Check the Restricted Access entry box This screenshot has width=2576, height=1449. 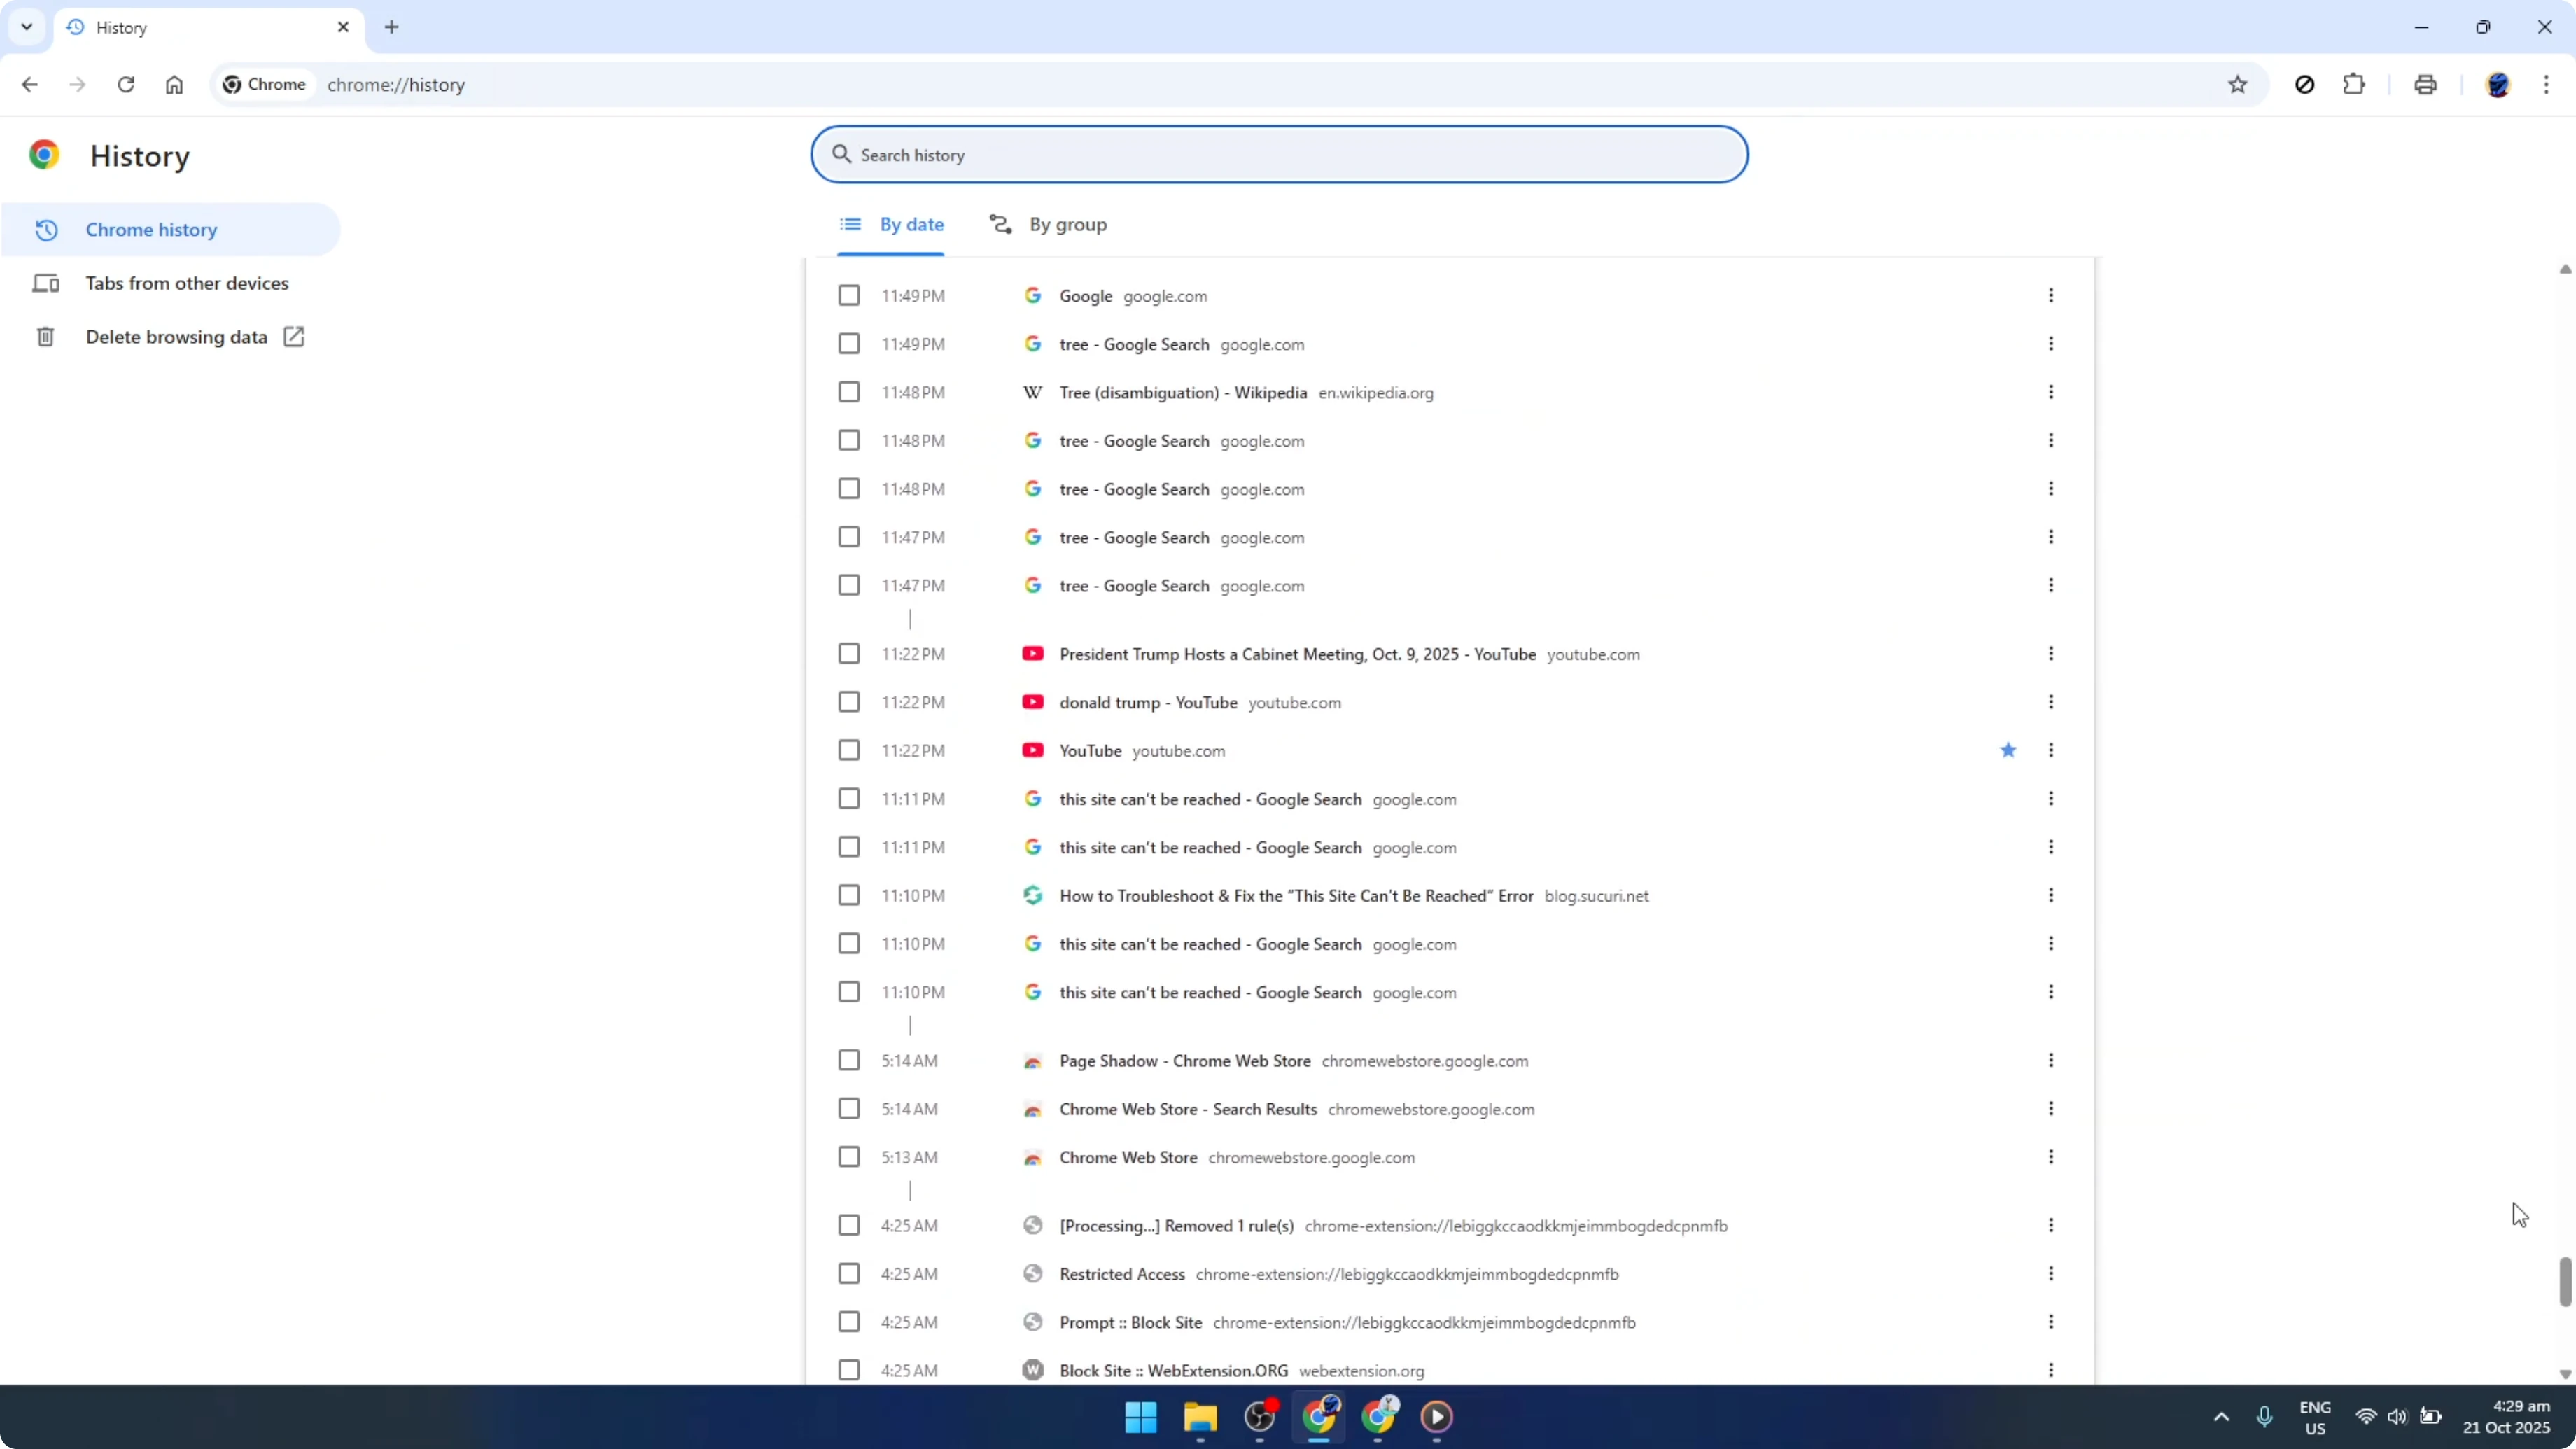[849, 1274]
